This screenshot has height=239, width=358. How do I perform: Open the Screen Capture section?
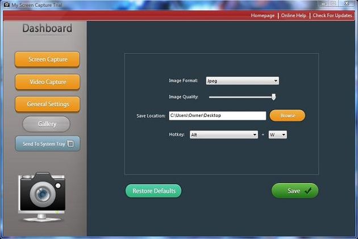[x=47, y=59]
